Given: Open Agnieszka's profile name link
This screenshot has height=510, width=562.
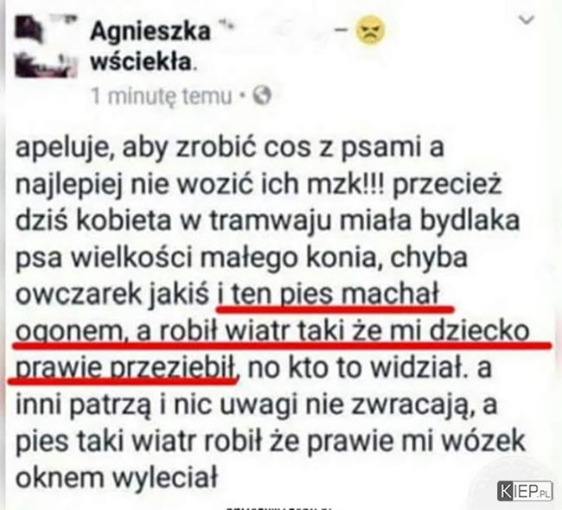Looking at the screenshot, I should coord(150,31).
